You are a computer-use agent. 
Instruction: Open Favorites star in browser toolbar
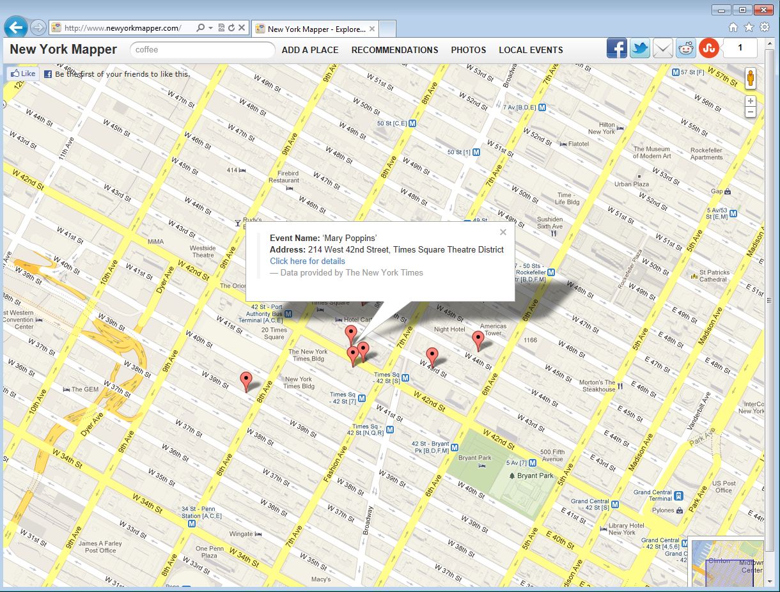[x=749, y=27]
